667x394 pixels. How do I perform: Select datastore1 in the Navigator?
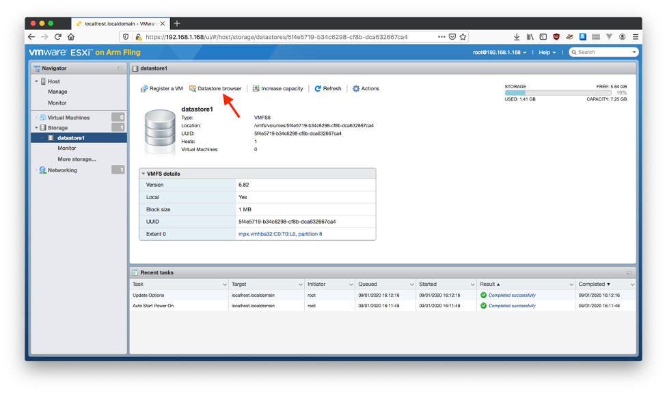click(79, 138)
